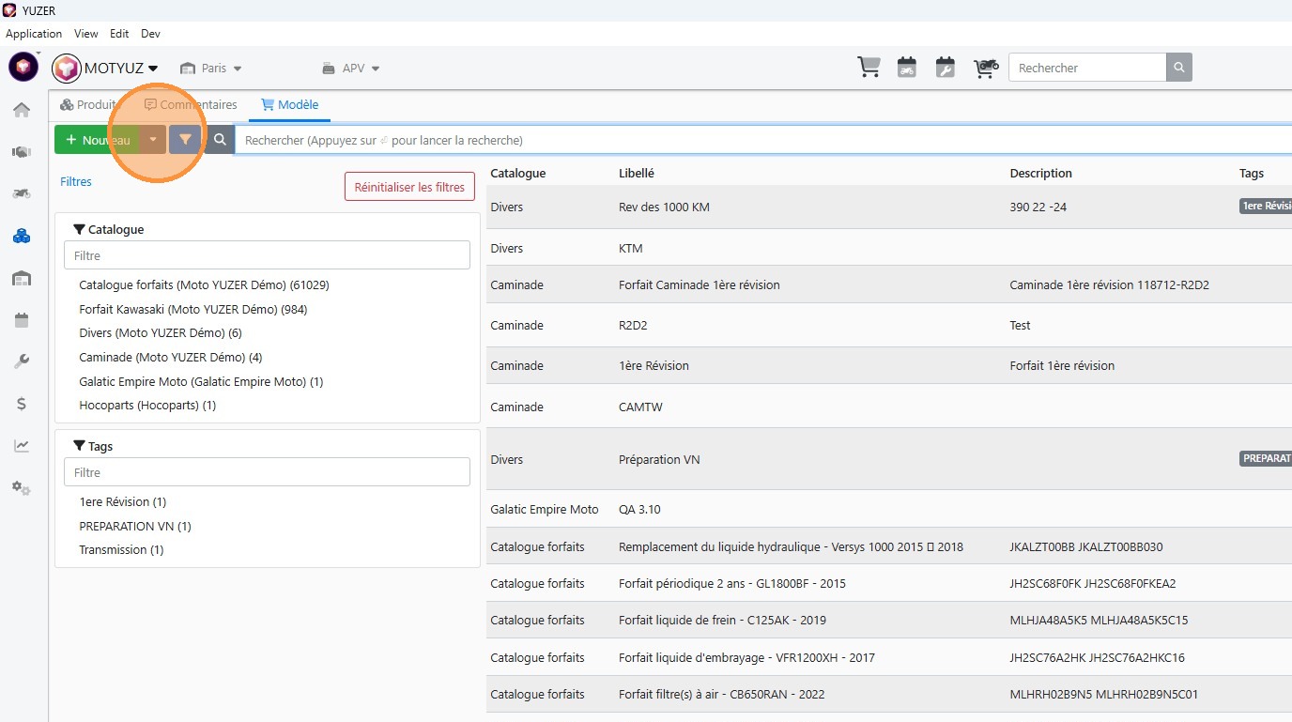Select the warehouse icon in the sidebar
This screenshot has height=722, width=1292.
(x=22, y=278)
